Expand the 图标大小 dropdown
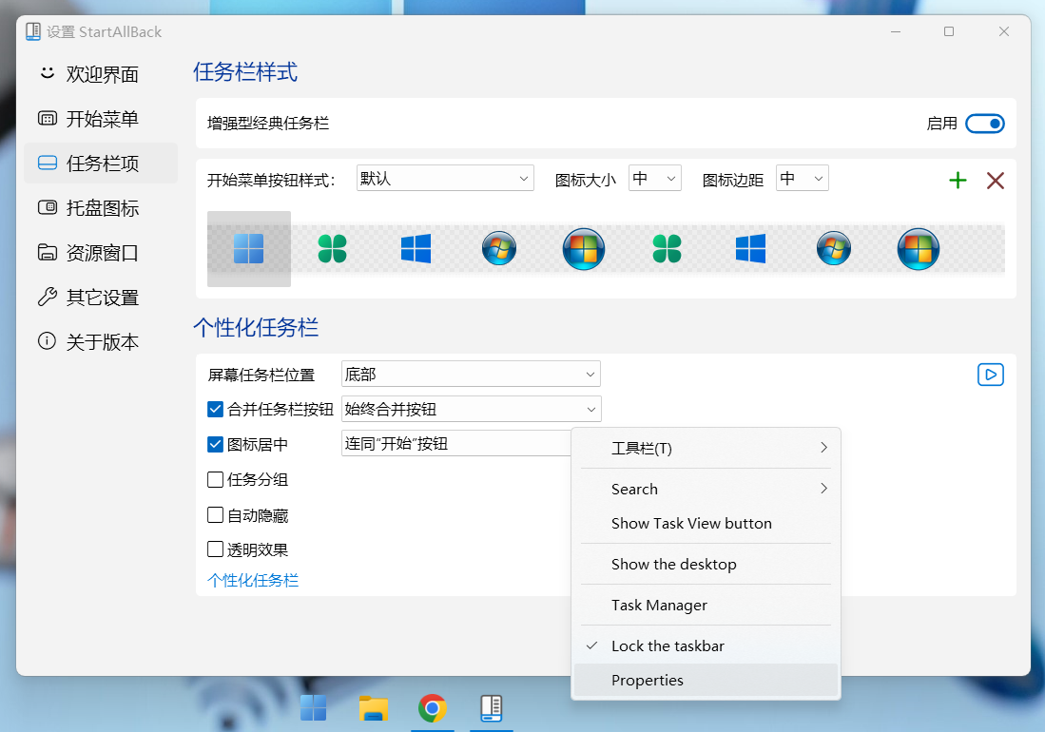 point(654,178)
